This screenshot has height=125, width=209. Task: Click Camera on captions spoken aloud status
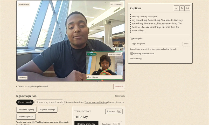(x=32, y=86)
